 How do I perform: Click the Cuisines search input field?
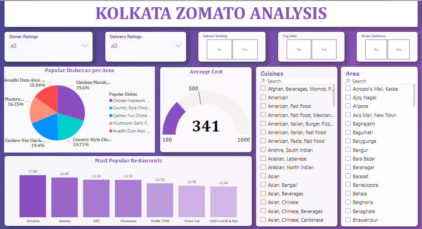tap(297, 81)
